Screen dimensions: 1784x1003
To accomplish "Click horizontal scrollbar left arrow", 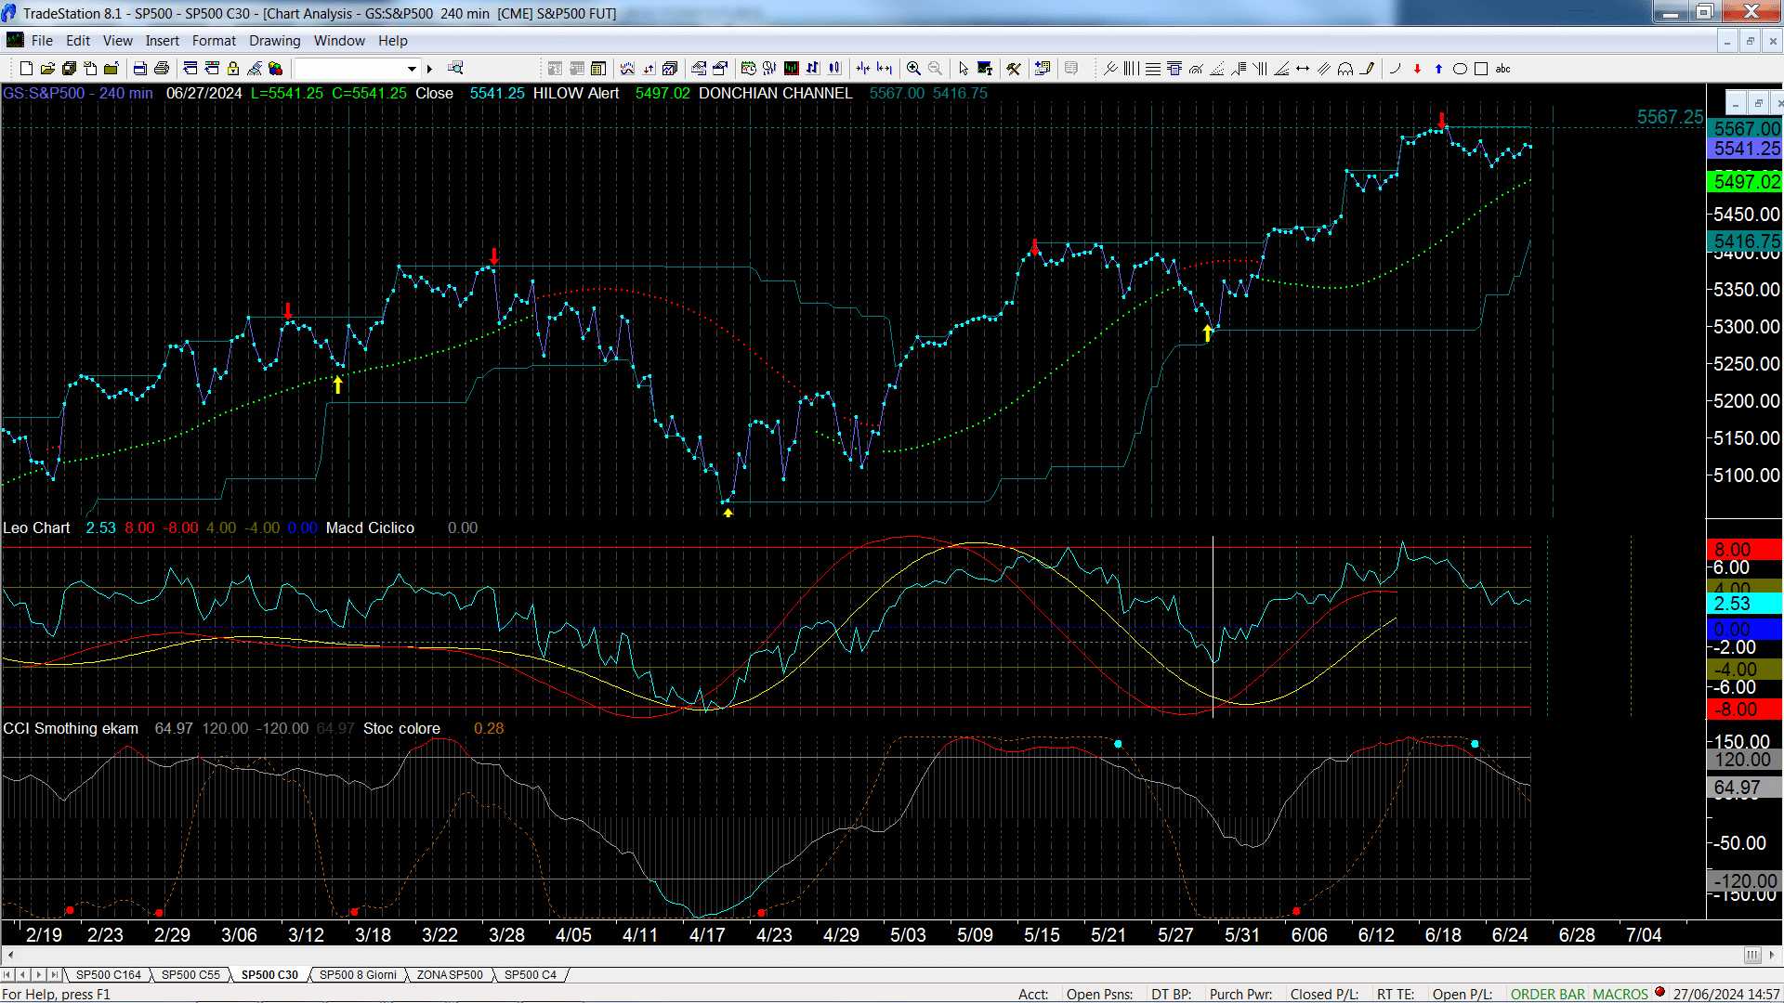I will pos(10,955).
